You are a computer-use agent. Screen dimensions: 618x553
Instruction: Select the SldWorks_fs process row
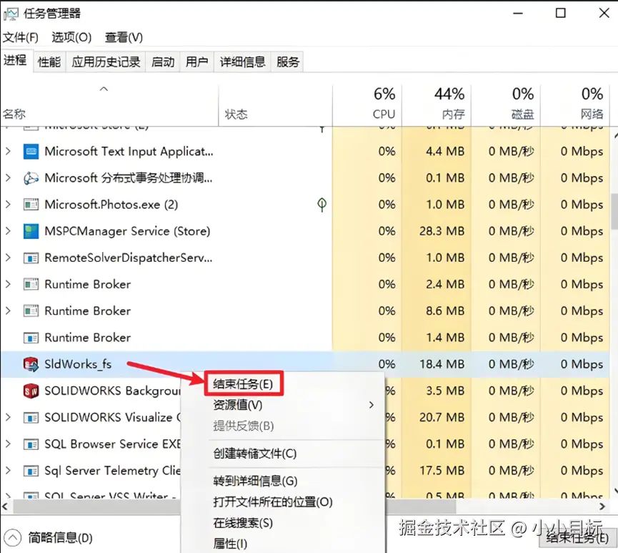(304, 364)
